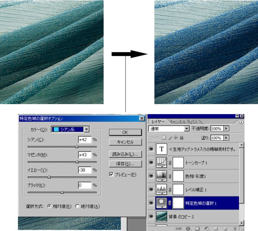Click the new layer icon in footer
The width and height of the screenshot is (258, 231).
pyautogui.click(x=225, y=229)
